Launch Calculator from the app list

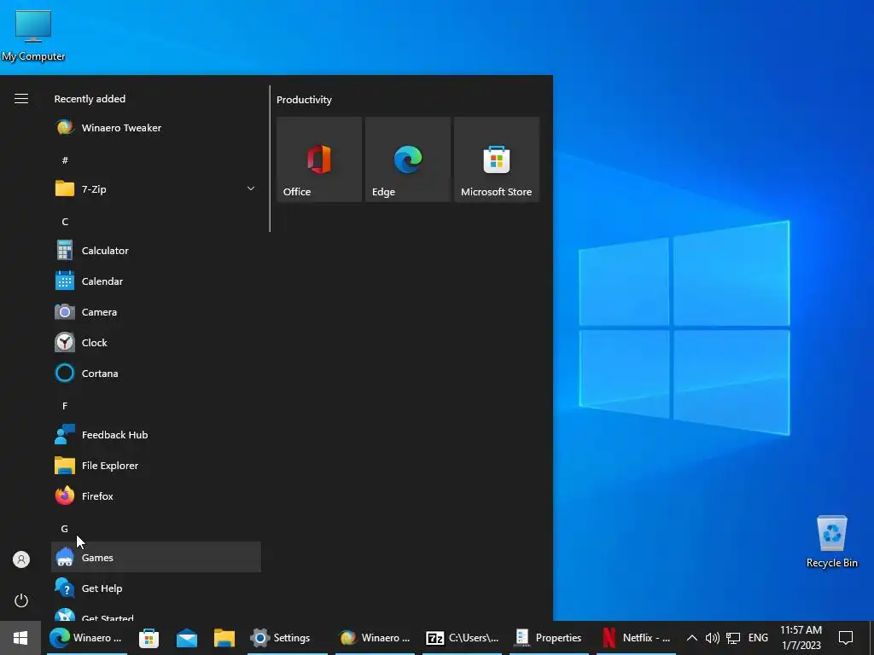[x=155, y=251]
